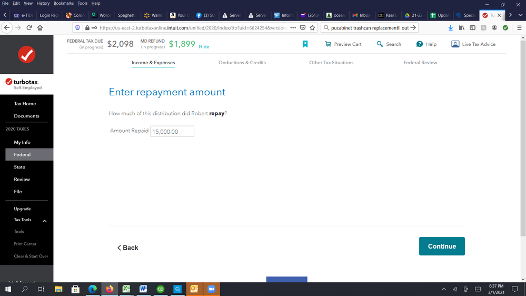The width and height of the screenshot is (526, 296).
Task: Open Firefox downloads arrow
Action: pos(451,28)
